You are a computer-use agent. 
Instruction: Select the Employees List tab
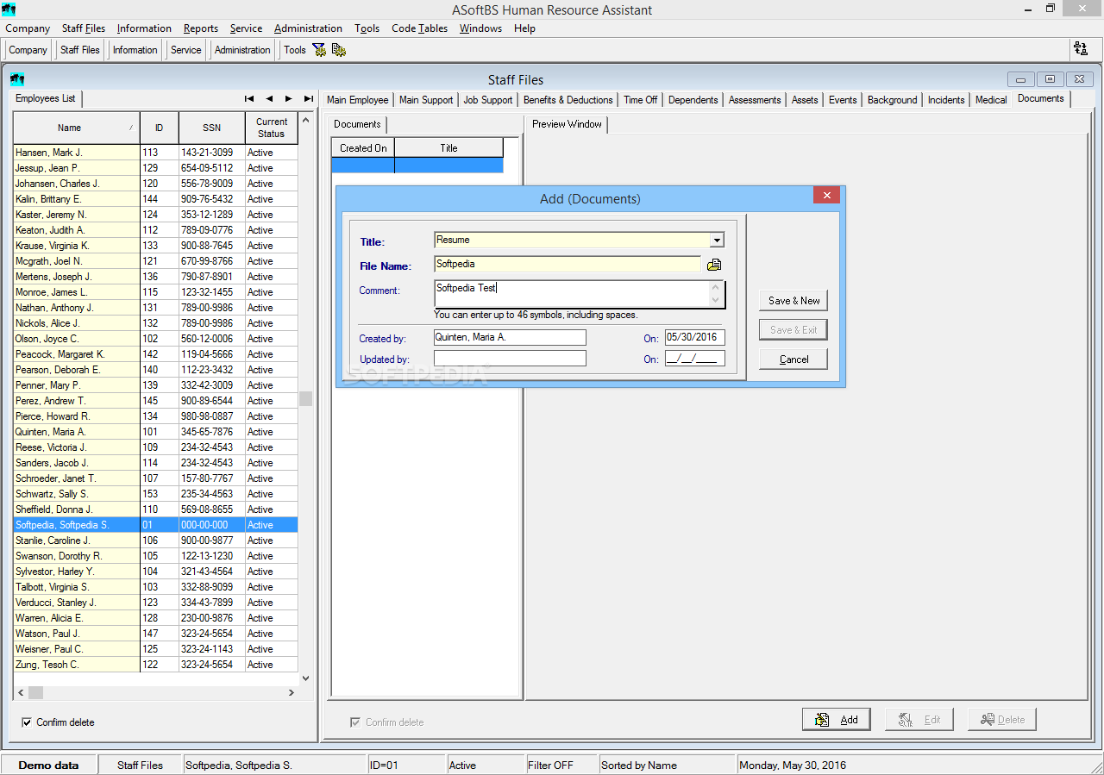45,98
